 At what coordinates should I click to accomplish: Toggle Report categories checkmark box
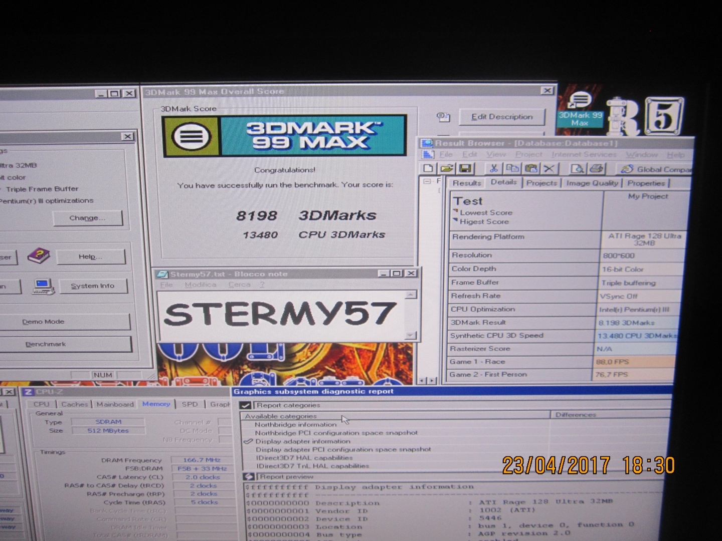pyautogui.click(x=245, y=405)
